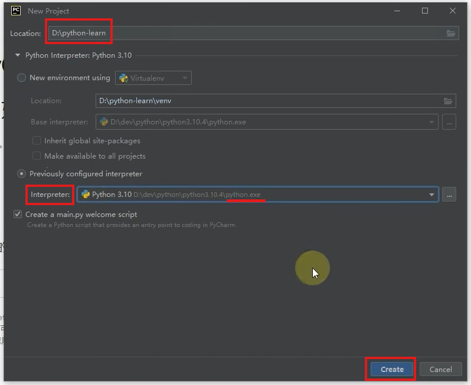The width and height of the screenshot is (471, 385).
Task: Open the Interpreter Python 3.10 dropdown
Action: coord(258,195)
